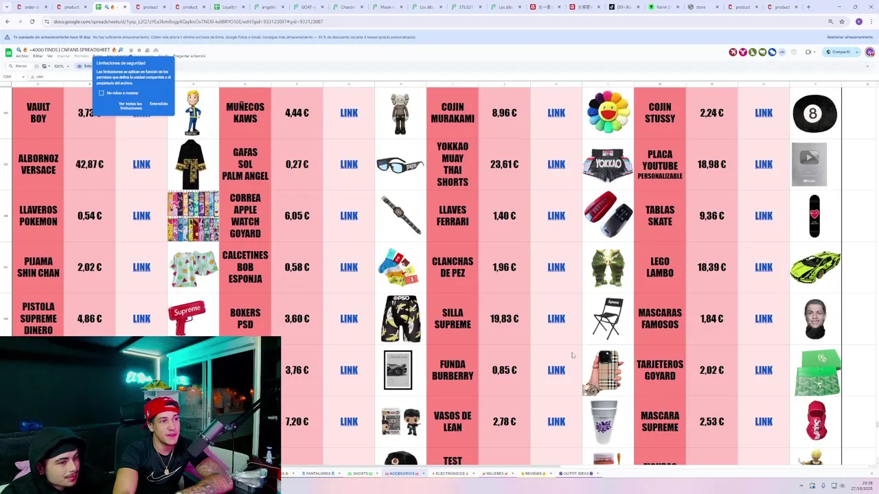The width and height of the screenshot is (879, 494).
Task: Open version history clock icon
Action: coord(794,52)
